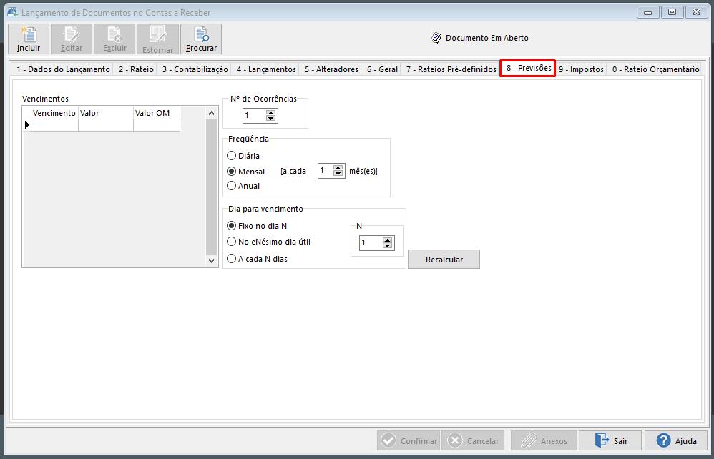Switch to the 7 - Rateios Pré-definidos tab
This screenshot has height=459, width=714.
[451, 69]
